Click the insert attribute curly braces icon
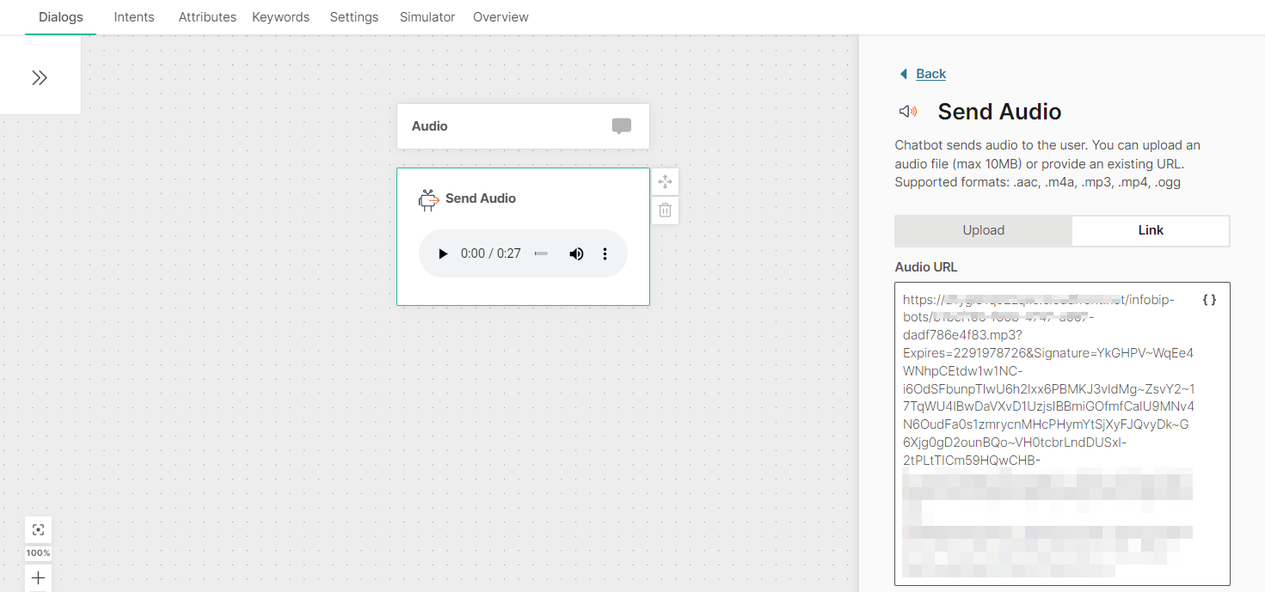 1209,300
